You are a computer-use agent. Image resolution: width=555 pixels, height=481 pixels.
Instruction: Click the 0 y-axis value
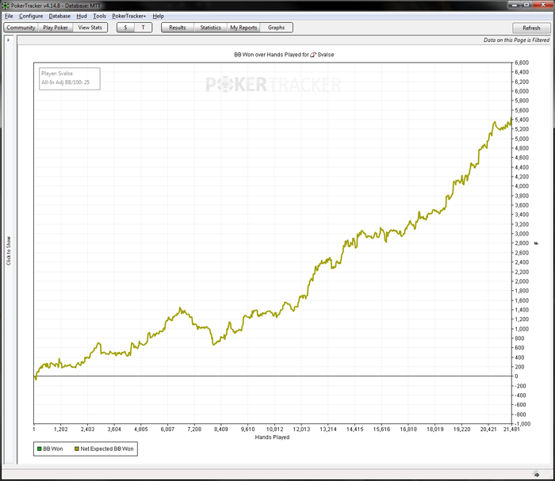click(516, 376)
